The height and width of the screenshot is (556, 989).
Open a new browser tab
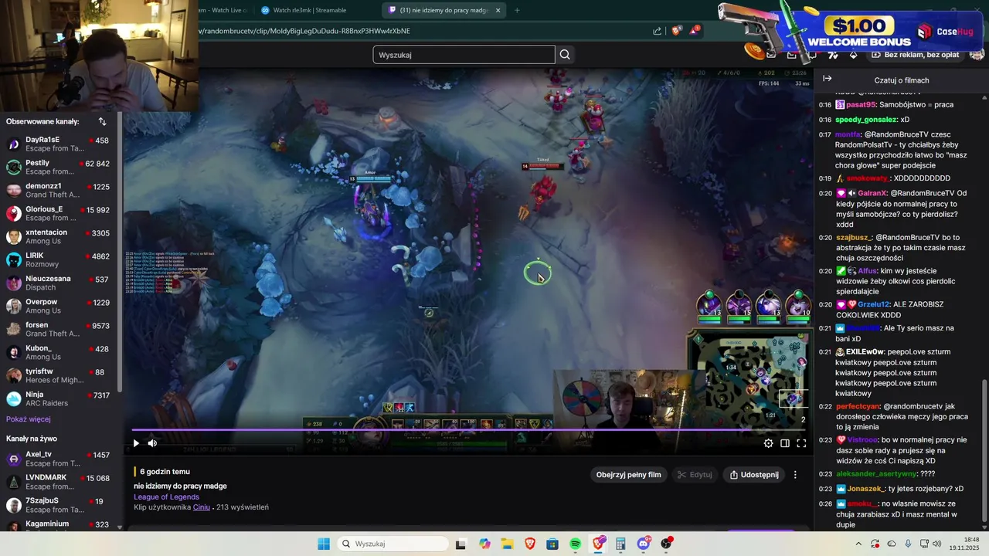517,10
